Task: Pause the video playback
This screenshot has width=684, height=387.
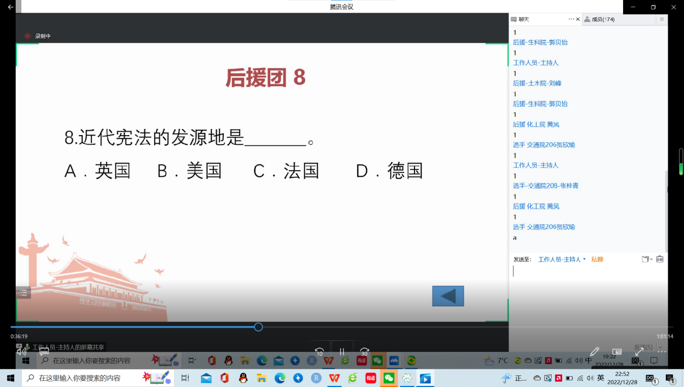Action: click(x=342, y=351)
